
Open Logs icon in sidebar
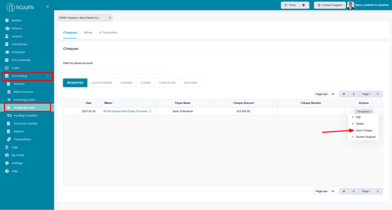tap(7, 148)
